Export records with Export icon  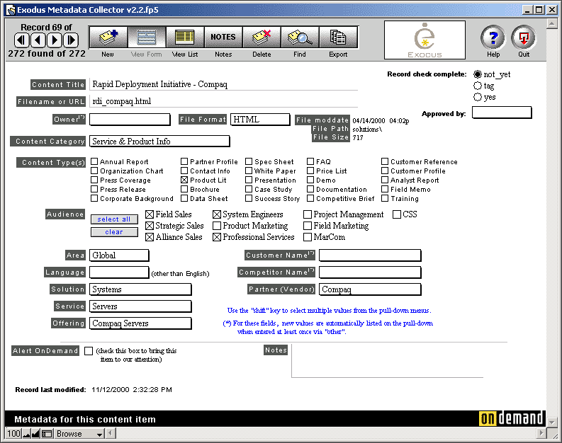pos(338,38)
